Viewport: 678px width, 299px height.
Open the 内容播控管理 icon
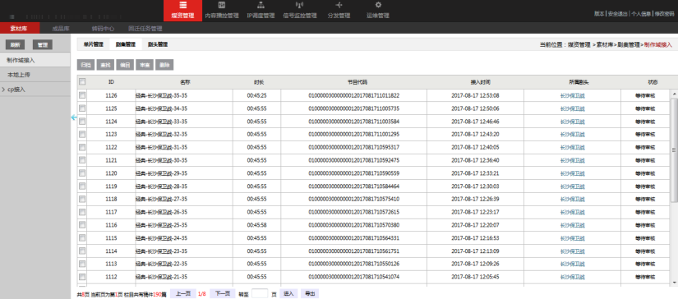tap(222, 5)
